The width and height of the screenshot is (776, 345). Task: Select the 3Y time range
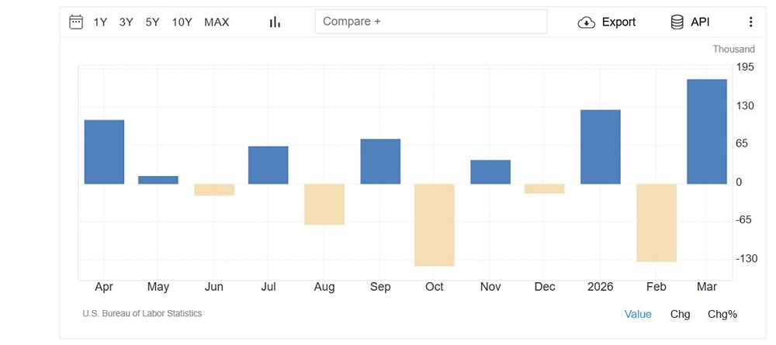126,22
